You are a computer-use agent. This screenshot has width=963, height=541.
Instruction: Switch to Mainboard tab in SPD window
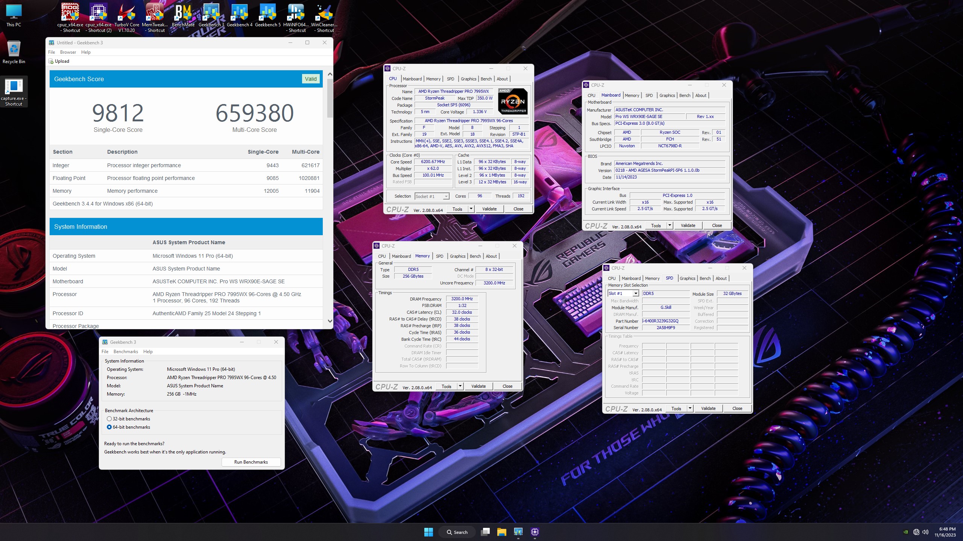[x=631, y=278]
